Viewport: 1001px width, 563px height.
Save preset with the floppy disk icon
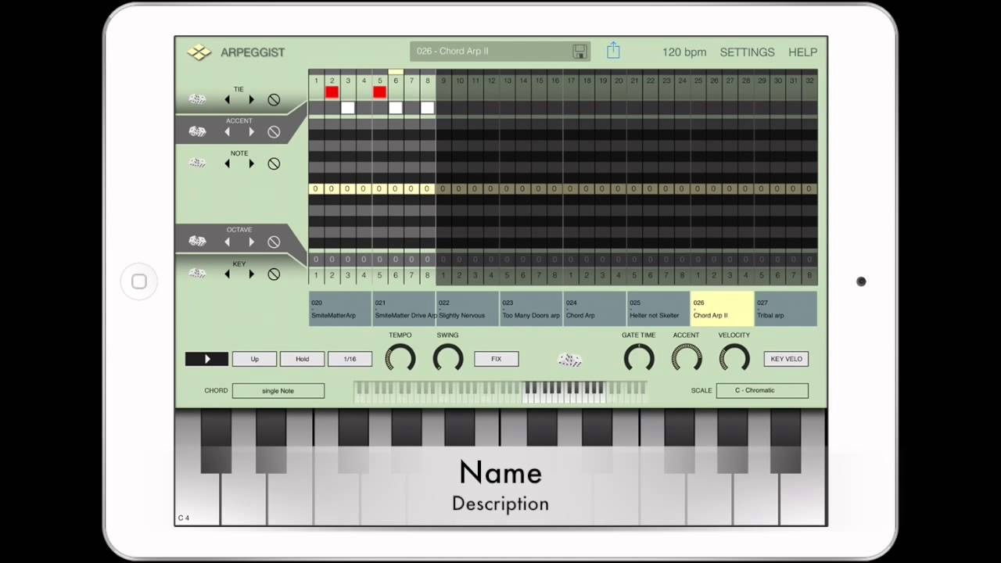coord(579,52)
